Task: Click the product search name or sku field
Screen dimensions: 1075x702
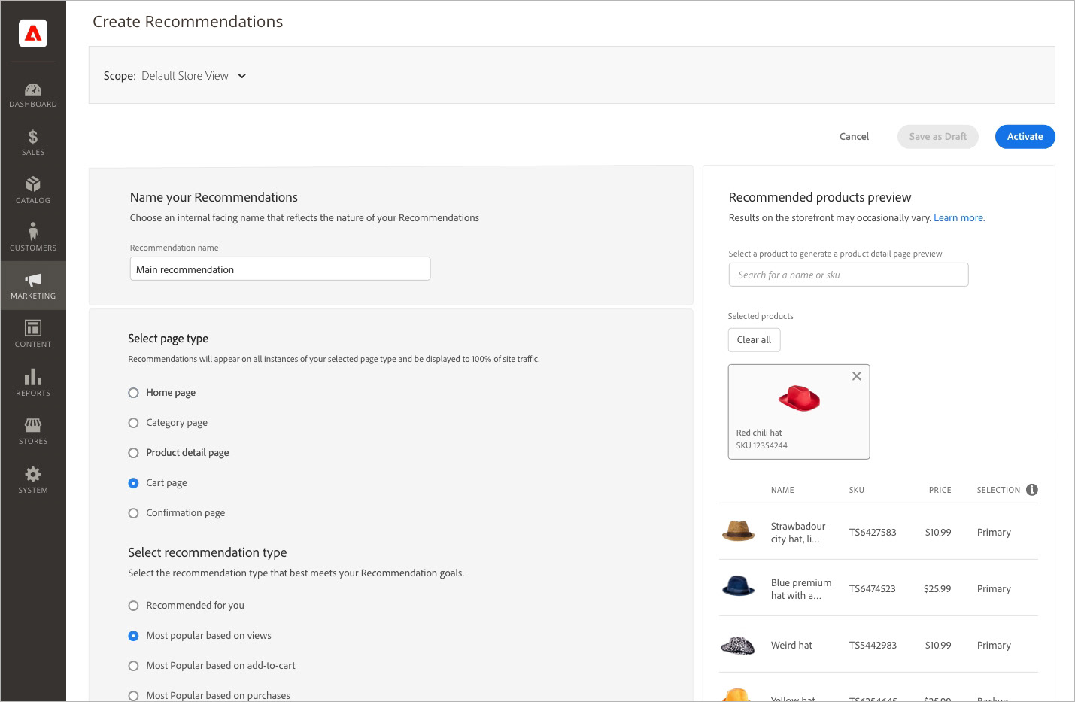Action: 848,275
